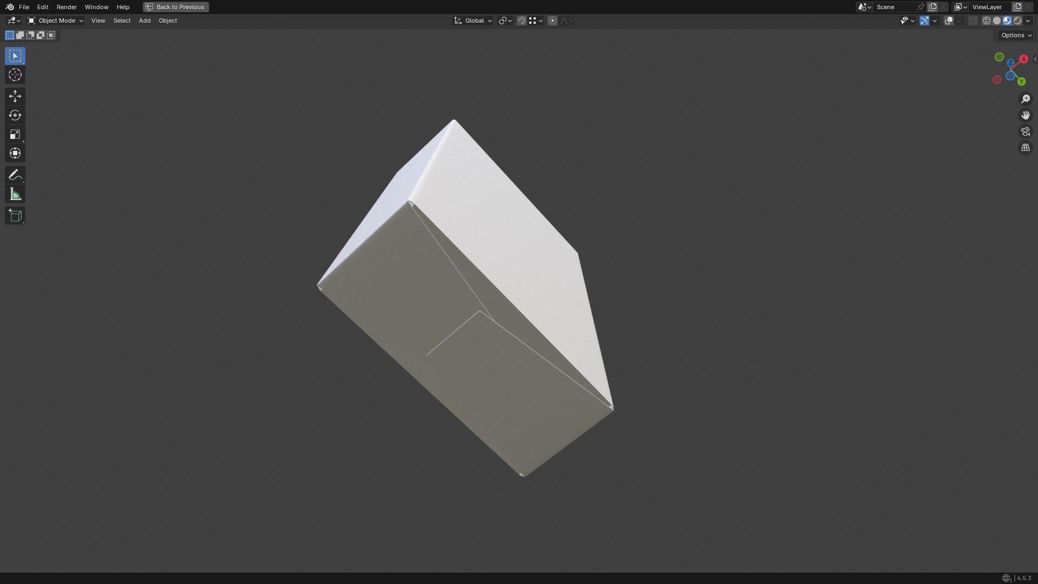Click the new view layer duplicate icon
Viewport: 1038px width, 584px height.
(x=1017, y=7)
